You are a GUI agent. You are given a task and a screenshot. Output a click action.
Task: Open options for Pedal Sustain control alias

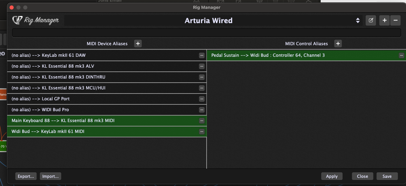pos(401,55)
